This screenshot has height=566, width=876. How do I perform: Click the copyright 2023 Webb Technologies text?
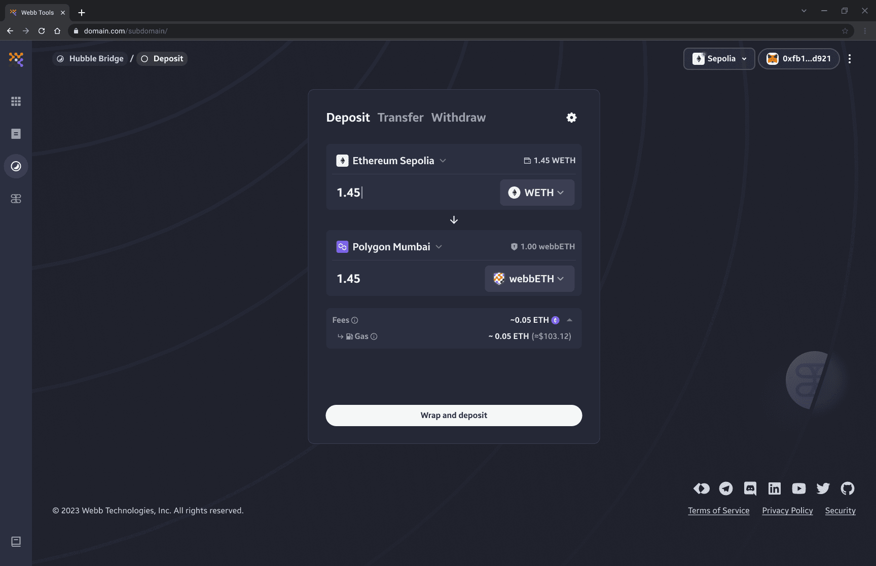(148, 511)
